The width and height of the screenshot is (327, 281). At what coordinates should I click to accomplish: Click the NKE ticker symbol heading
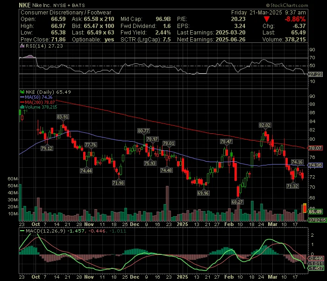click(25, 5)
